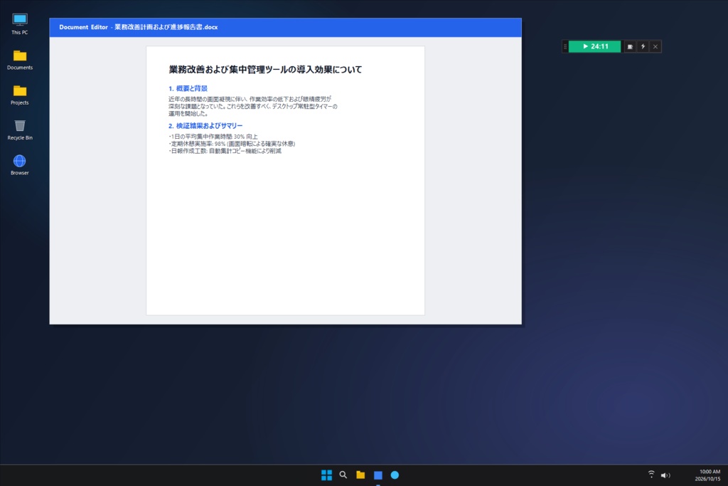Click the heading 1. 概要と背景

pyautogui.click(x=188, y=88)
